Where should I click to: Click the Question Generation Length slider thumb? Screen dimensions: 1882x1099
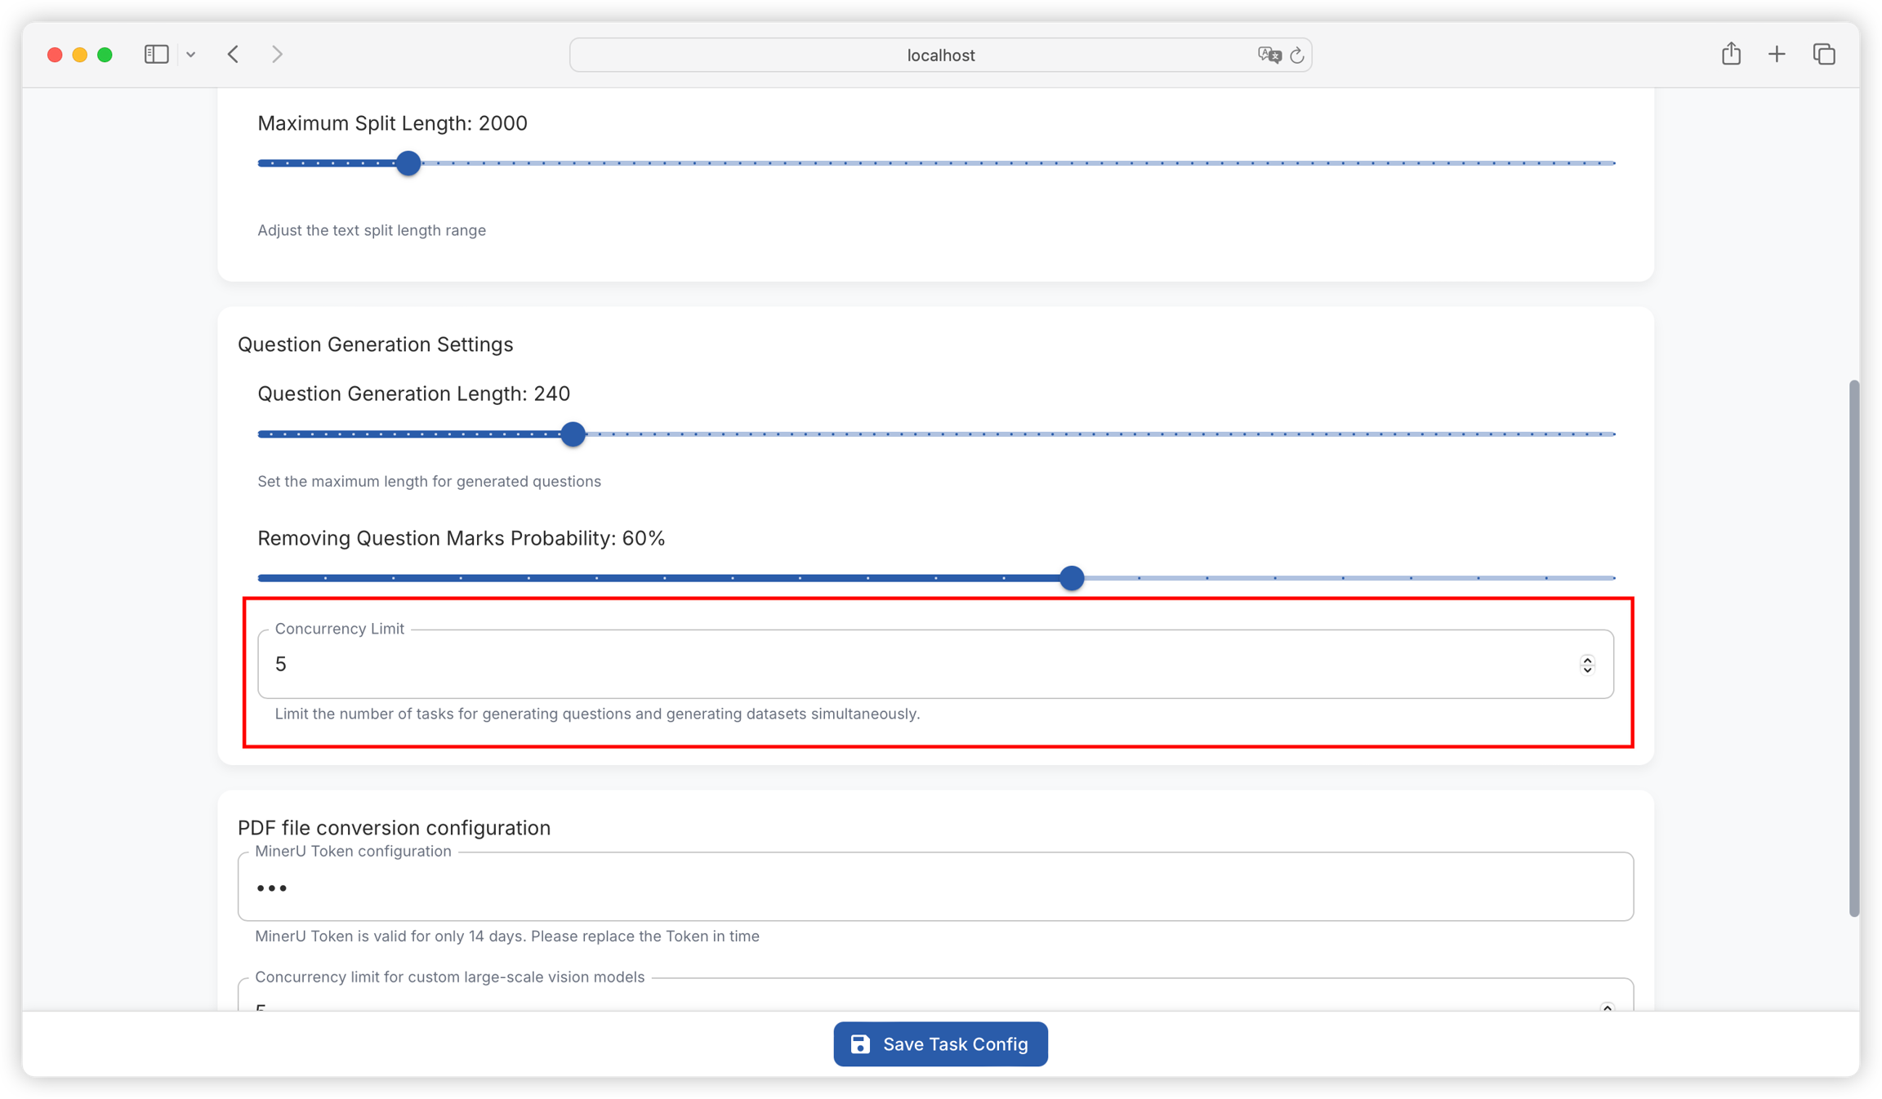point(573,434)
